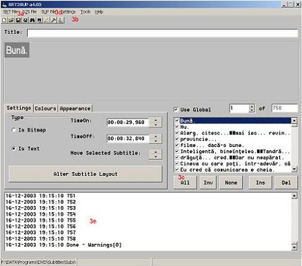Click the Find Next small binoculars icon
This screenshot has width=302, height=266.
point(39,20)
